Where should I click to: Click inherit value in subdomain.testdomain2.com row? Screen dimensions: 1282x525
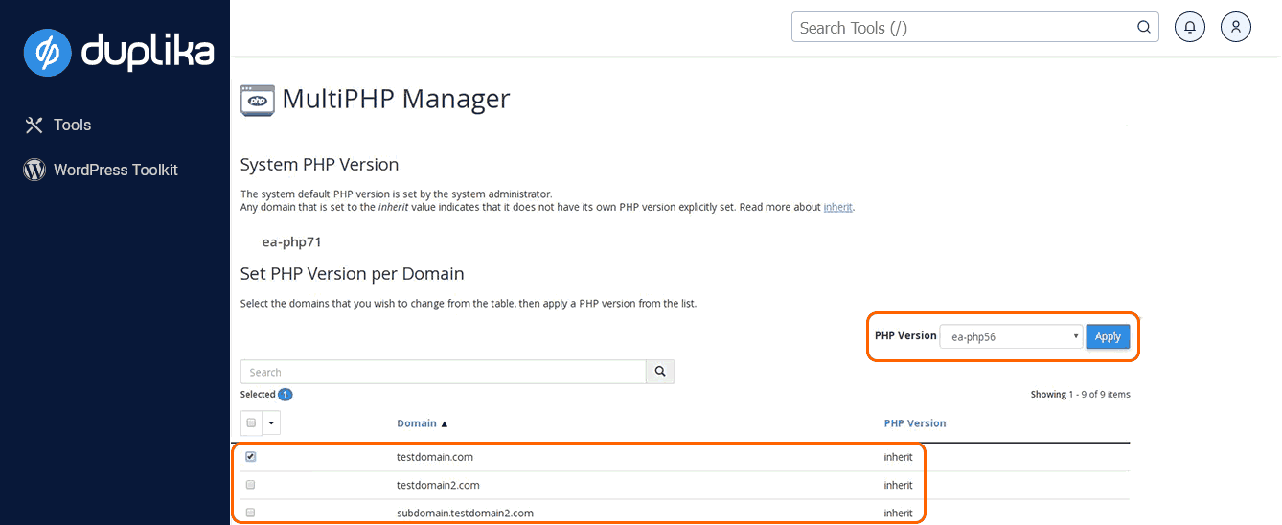[x=898, y=513]
